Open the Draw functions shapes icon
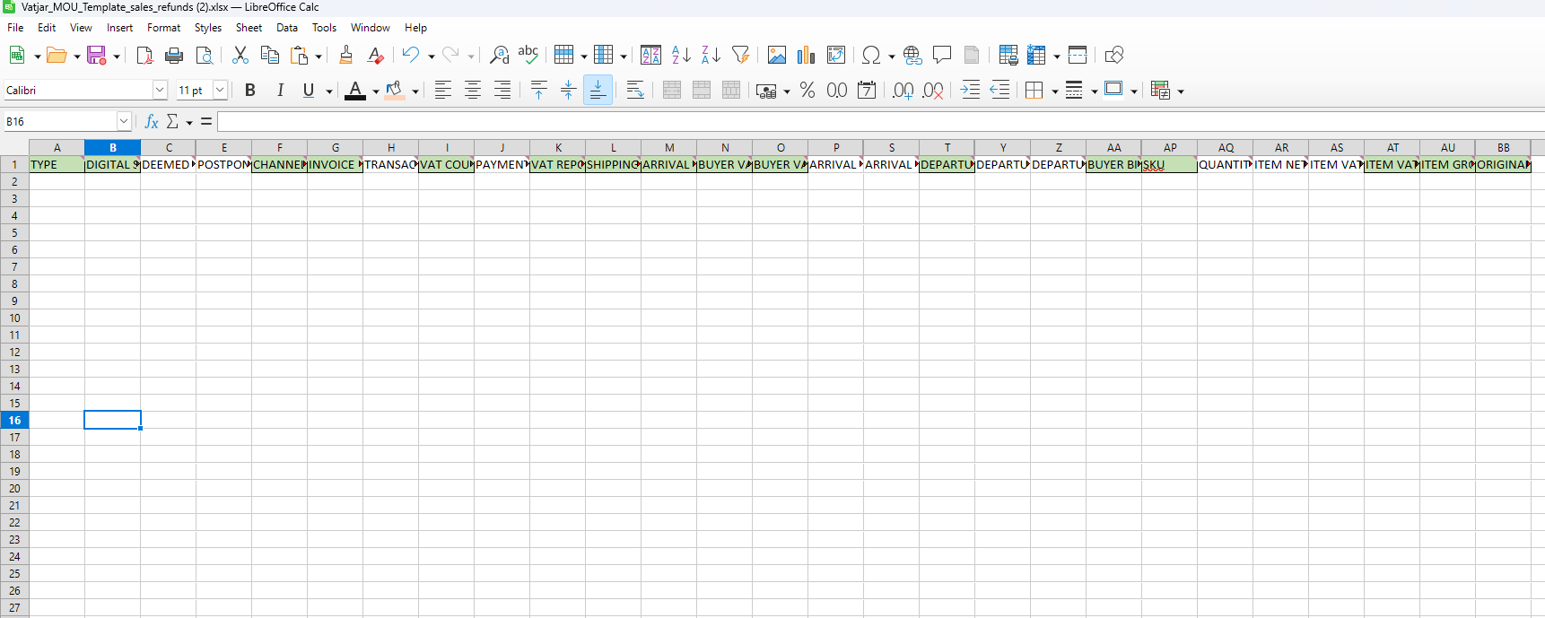Image resolution: width=1545 pixels, height=618 pixels. [x=1113, y=56]
